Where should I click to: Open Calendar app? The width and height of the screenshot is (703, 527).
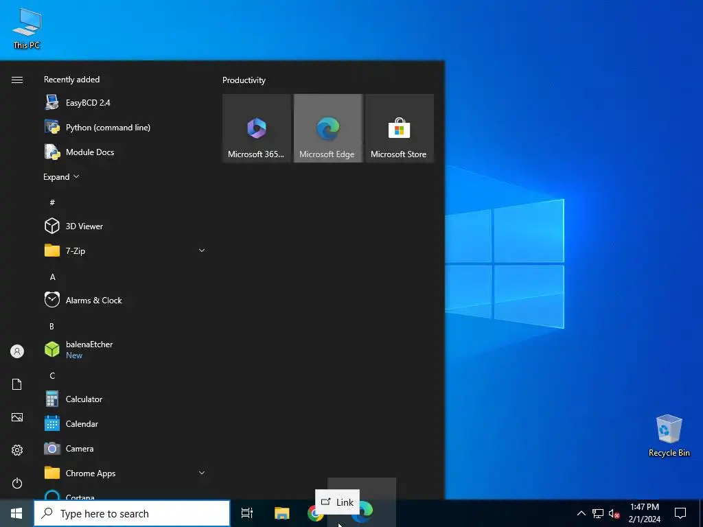126,423
